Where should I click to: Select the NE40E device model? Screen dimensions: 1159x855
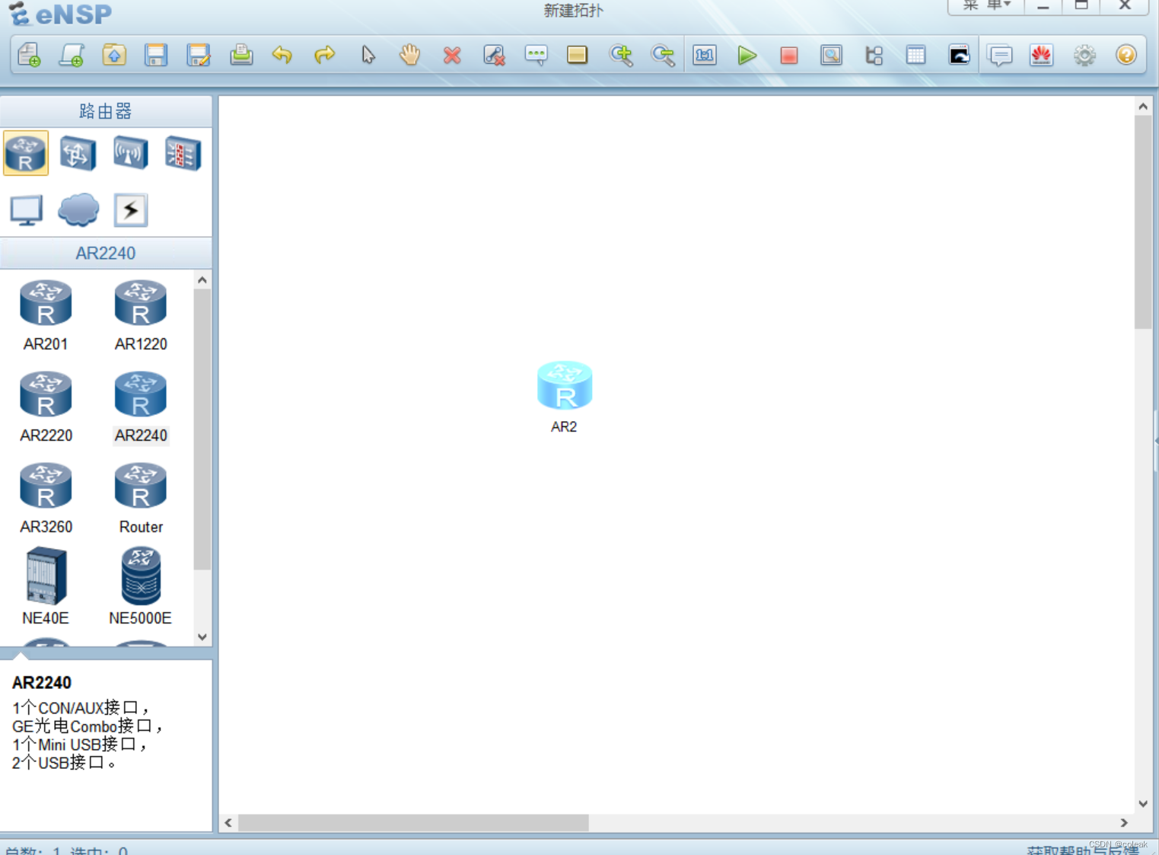[46, 586]
